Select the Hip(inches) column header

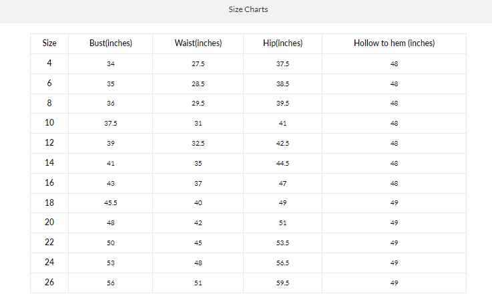coord(283,43)
